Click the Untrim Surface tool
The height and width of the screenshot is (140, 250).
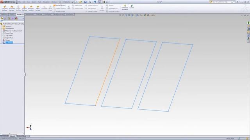tap(91, 12)
